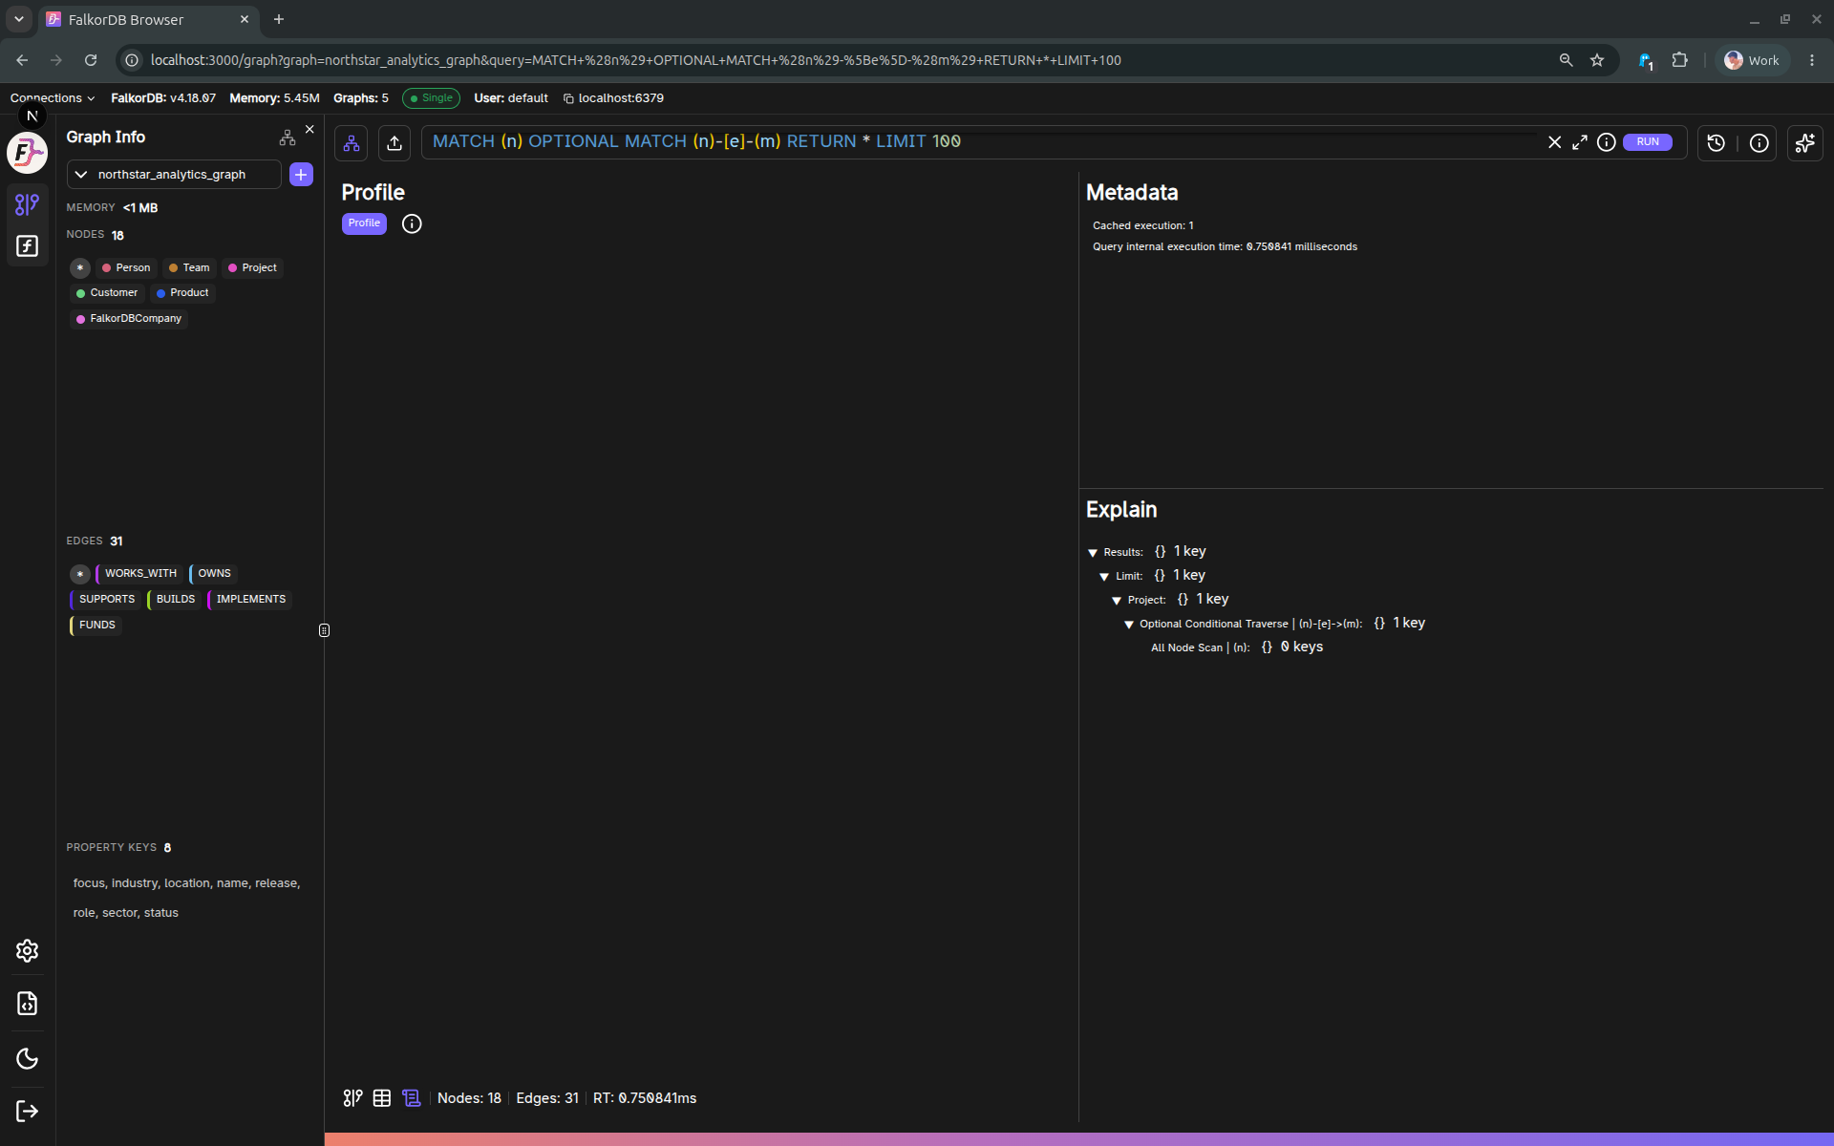
Task: Open the Settings gear icon
Action: tap(28, 950)
